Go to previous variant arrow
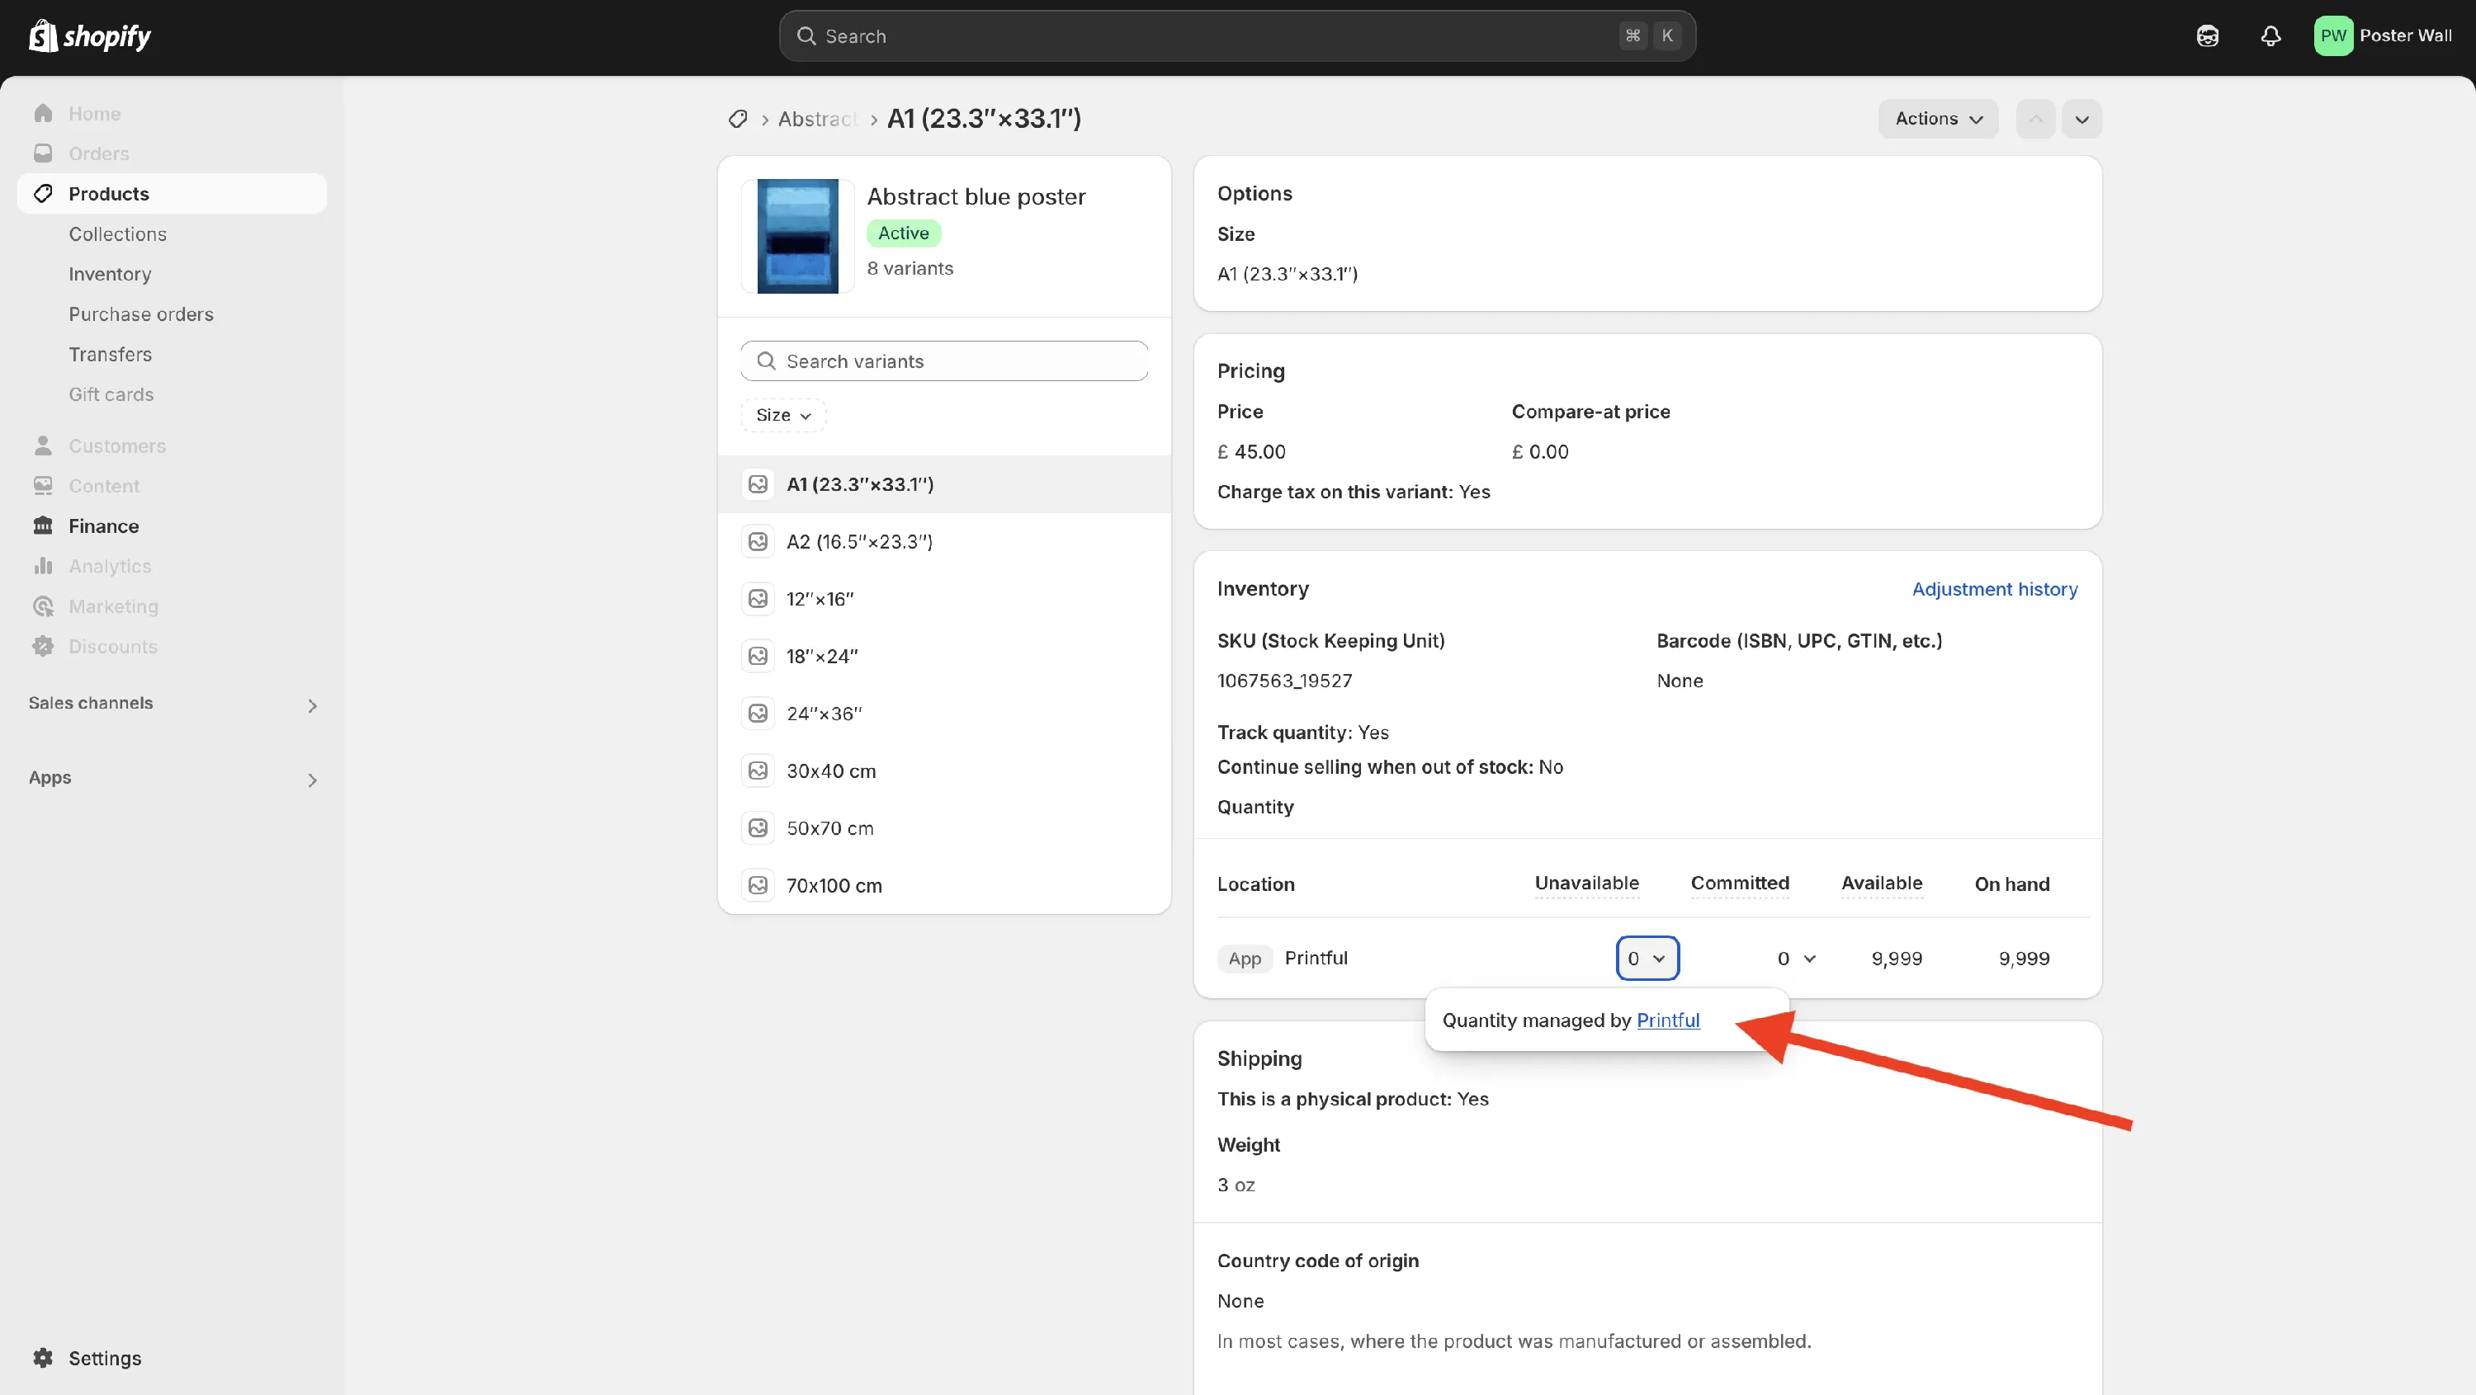 pyautogui.click(x=2036, y=119)
